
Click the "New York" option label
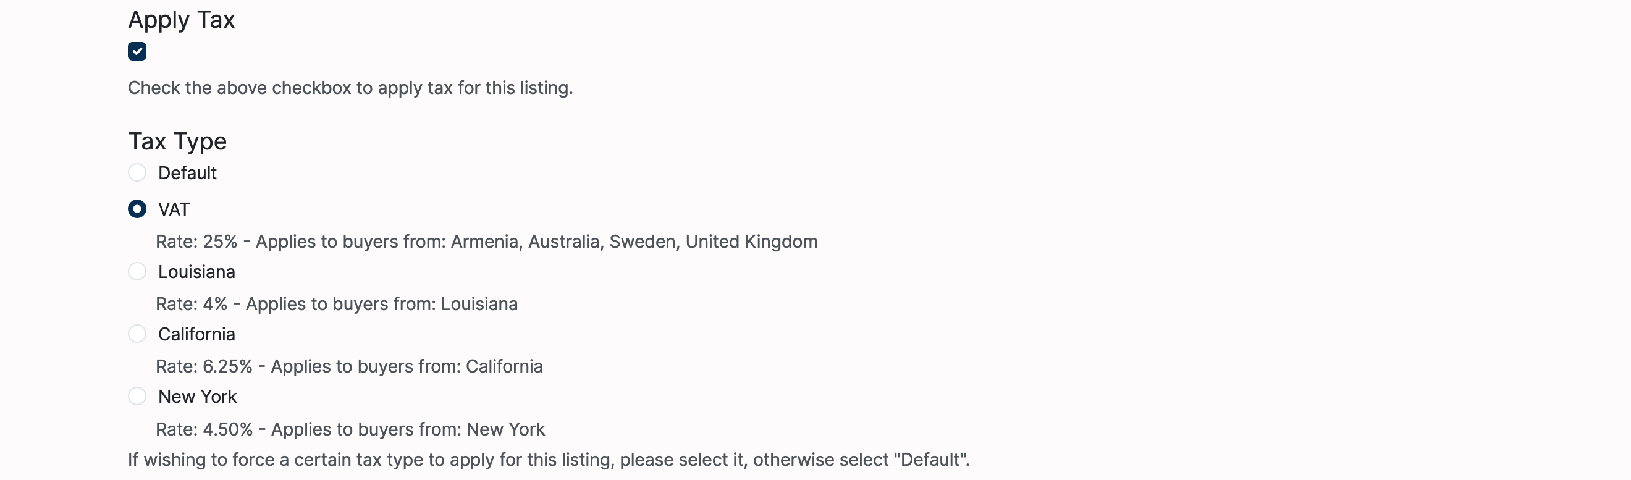click(x=198, y=397)
